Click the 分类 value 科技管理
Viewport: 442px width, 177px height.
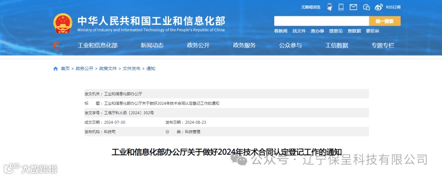(x=192, y=132)
